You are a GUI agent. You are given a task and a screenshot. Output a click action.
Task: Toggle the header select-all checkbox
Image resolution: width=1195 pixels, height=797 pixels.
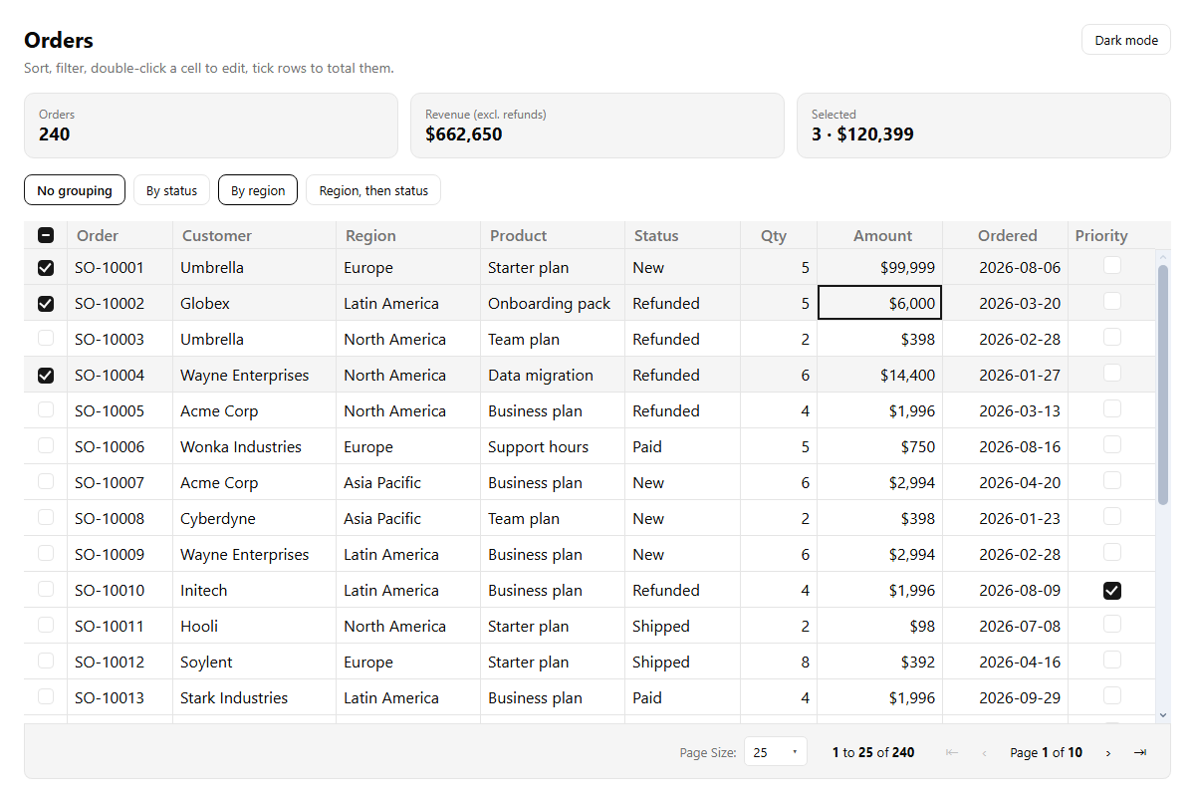pyautogui.click(x=46, y=235)
